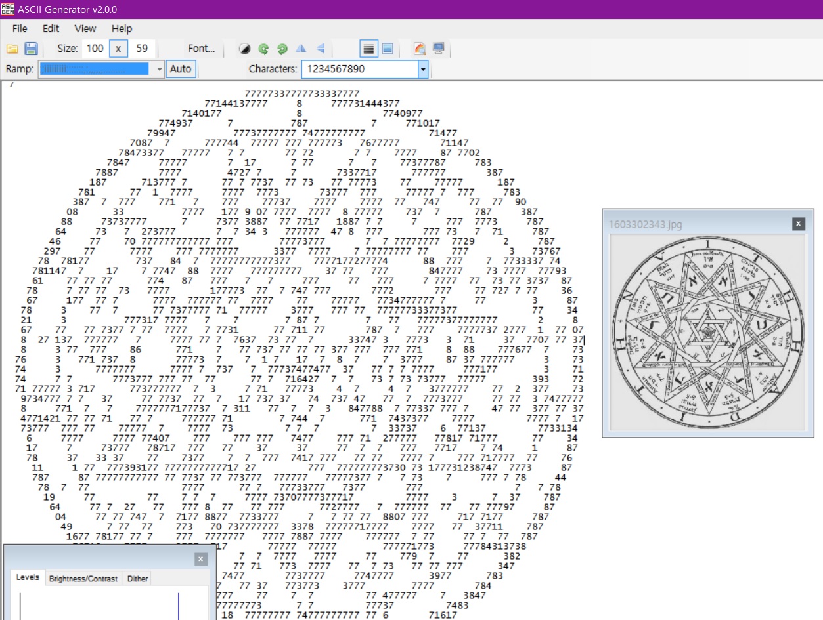Open the Help menu
Image resolution: width=823 pixels, height=620 pixels.
pyautogui.click(x=122, y=28)
